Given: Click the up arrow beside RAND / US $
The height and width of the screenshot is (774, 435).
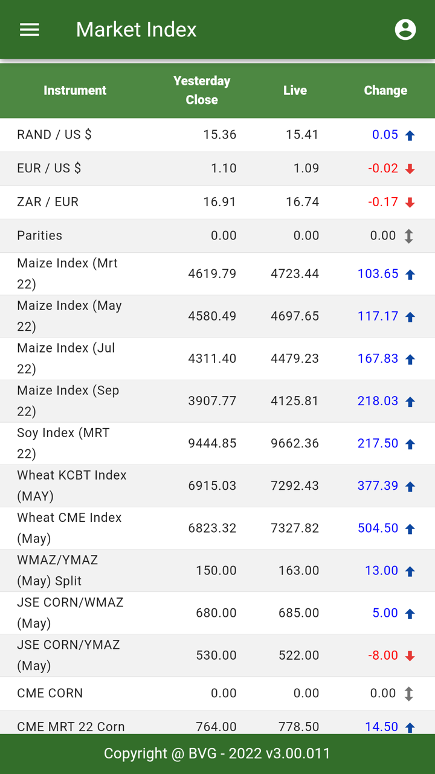Looking at the screenshot, I should [x=410, y=135].
